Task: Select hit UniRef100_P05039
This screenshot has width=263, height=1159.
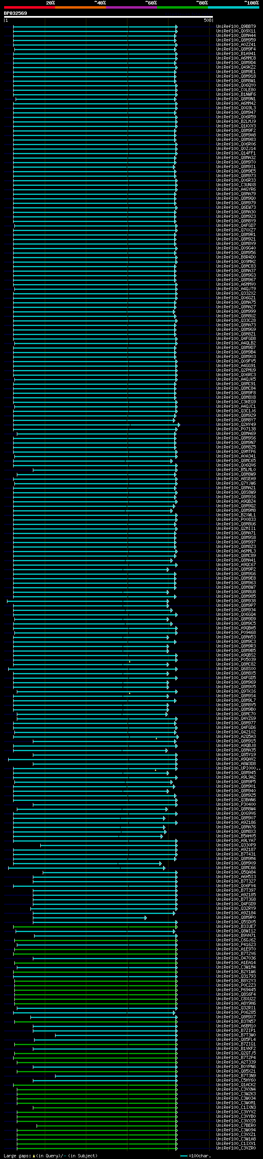Action: [236, 660]
